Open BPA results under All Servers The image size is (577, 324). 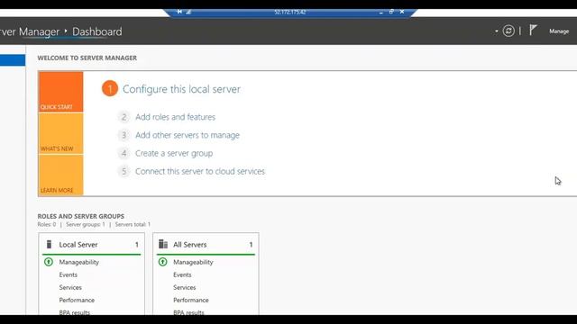(x=188, y=312)
